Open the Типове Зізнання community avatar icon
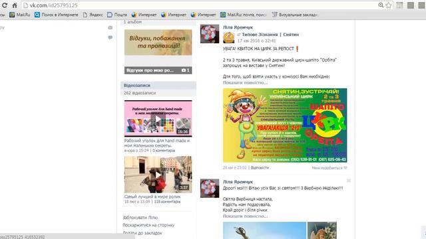The height and width of the screenshot is (239, 426). point(229,37)
